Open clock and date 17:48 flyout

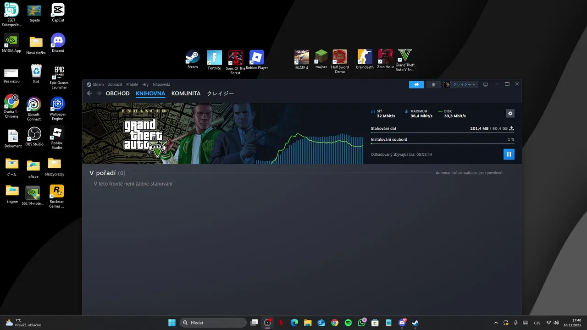pos(573,323)
